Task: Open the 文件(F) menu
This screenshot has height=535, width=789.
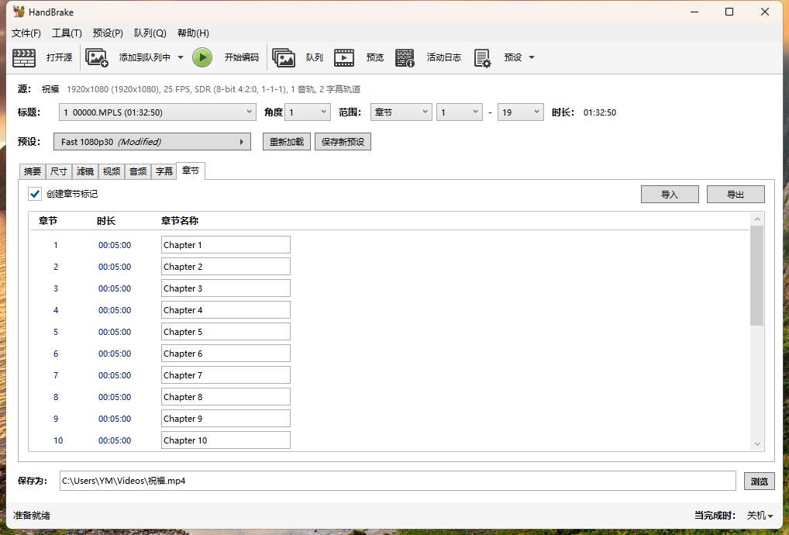Action: click(x=26, y=33)
